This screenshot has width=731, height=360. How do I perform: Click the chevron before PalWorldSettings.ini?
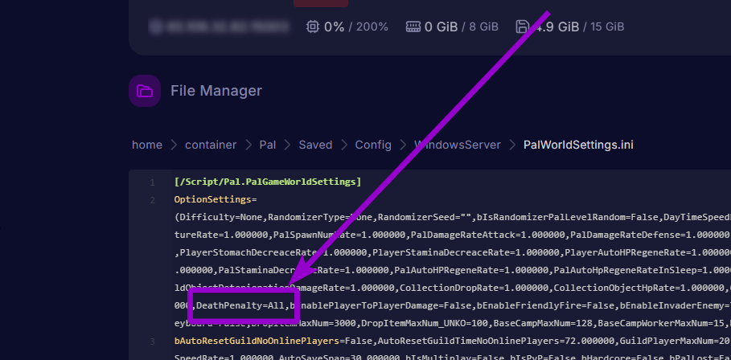511,145
